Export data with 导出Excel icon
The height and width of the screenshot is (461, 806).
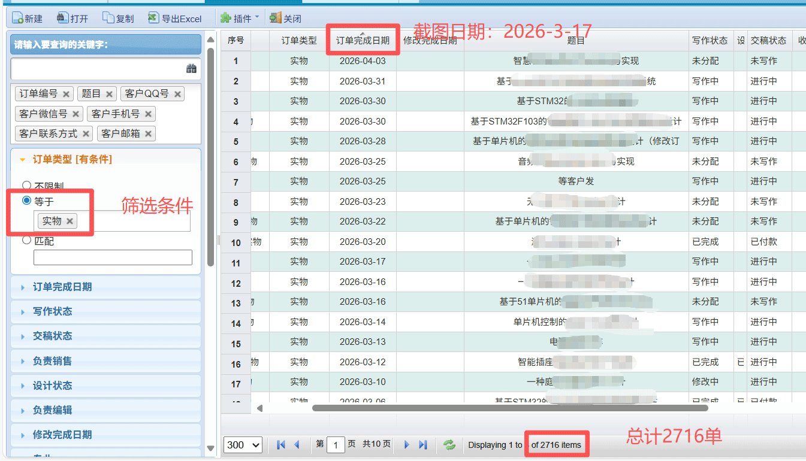(153, 19)
